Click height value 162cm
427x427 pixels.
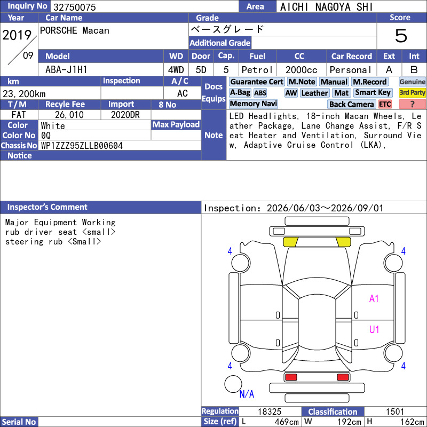point(412,422)
